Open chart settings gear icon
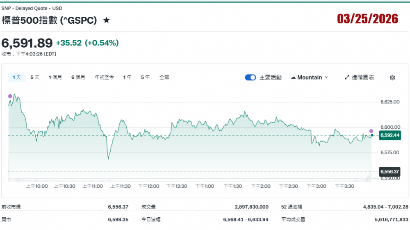Viewport: 410px width, 230px height. 392,77
